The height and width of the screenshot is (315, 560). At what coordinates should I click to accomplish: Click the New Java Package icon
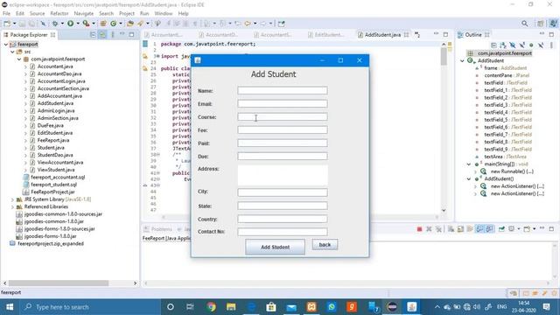pos(103,24)
